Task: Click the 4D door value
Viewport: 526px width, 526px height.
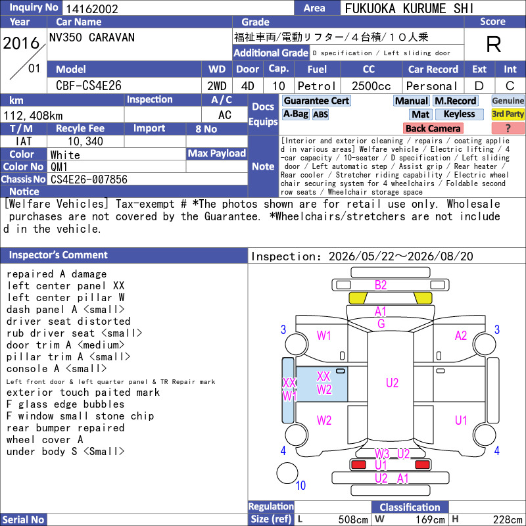Action: tap(248, 86)
